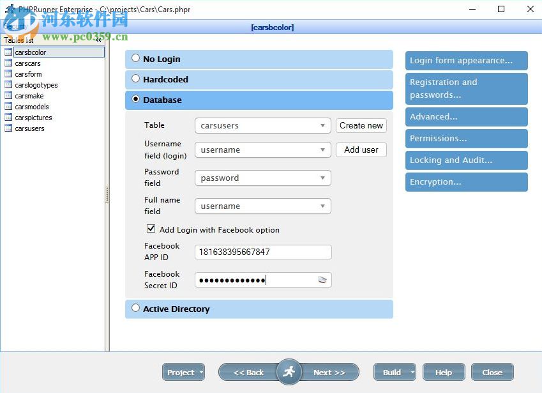Click the carsform table icon
Viewport: 542px width, 393px height.
(x=10, y=74)
